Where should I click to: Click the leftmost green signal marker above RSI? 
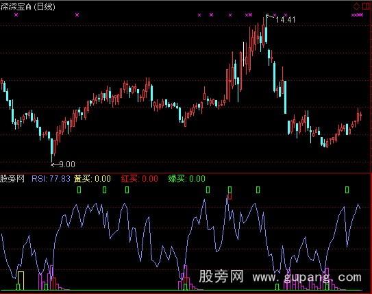coord(79,190)
